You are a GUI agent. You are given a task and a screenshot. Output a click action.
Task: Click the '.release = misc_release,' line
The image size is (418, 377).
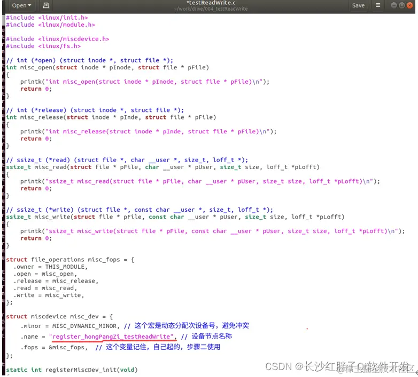click(56, 281)
